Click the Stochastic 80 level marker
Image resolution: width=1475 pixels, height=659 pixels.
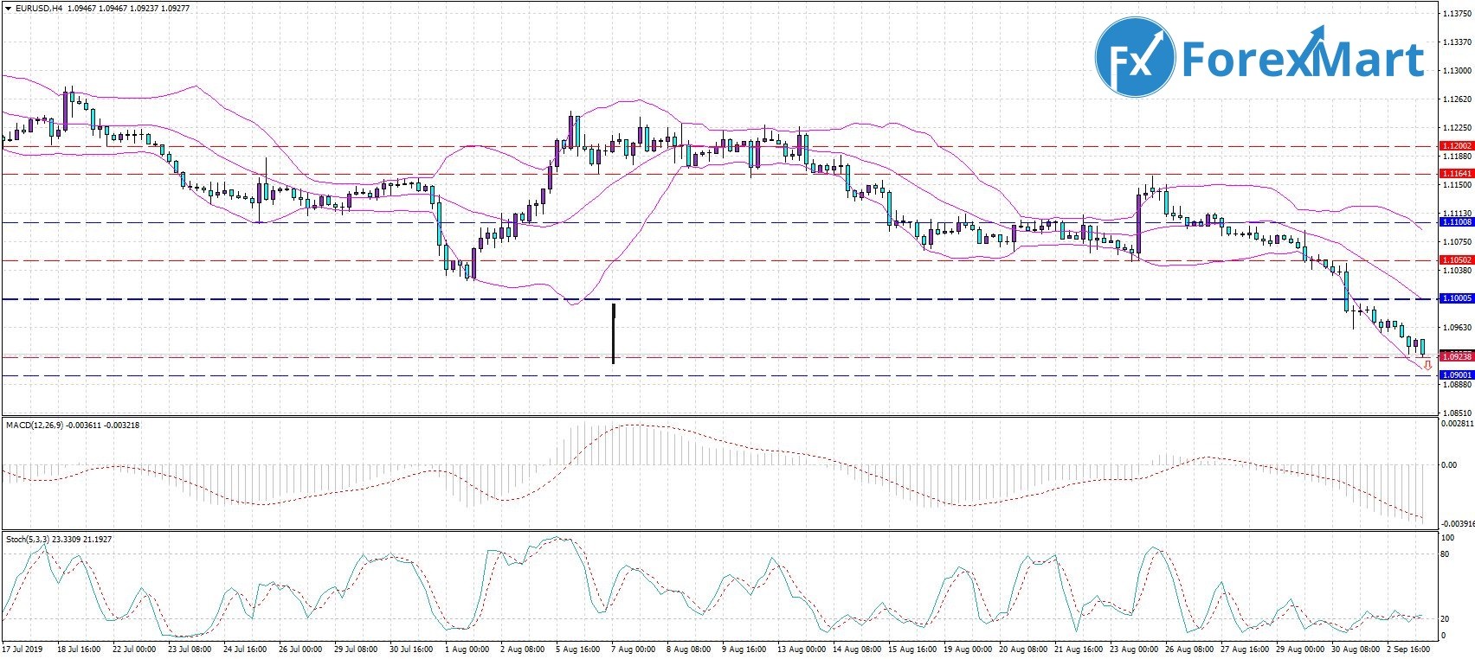click(x=1445, y=554)
